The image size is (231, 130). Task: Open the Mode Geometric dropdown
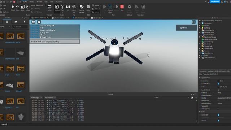point(40,5)
